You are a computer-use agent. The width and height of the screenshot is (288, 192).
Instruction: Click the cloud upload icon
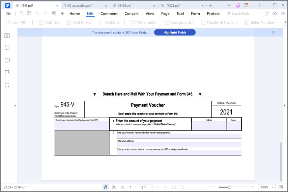(275, 13)
